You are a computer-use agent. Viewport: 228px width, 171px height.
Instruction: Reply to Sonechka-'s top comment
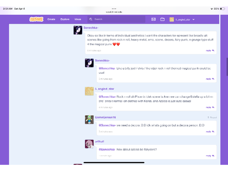point(210,50)
